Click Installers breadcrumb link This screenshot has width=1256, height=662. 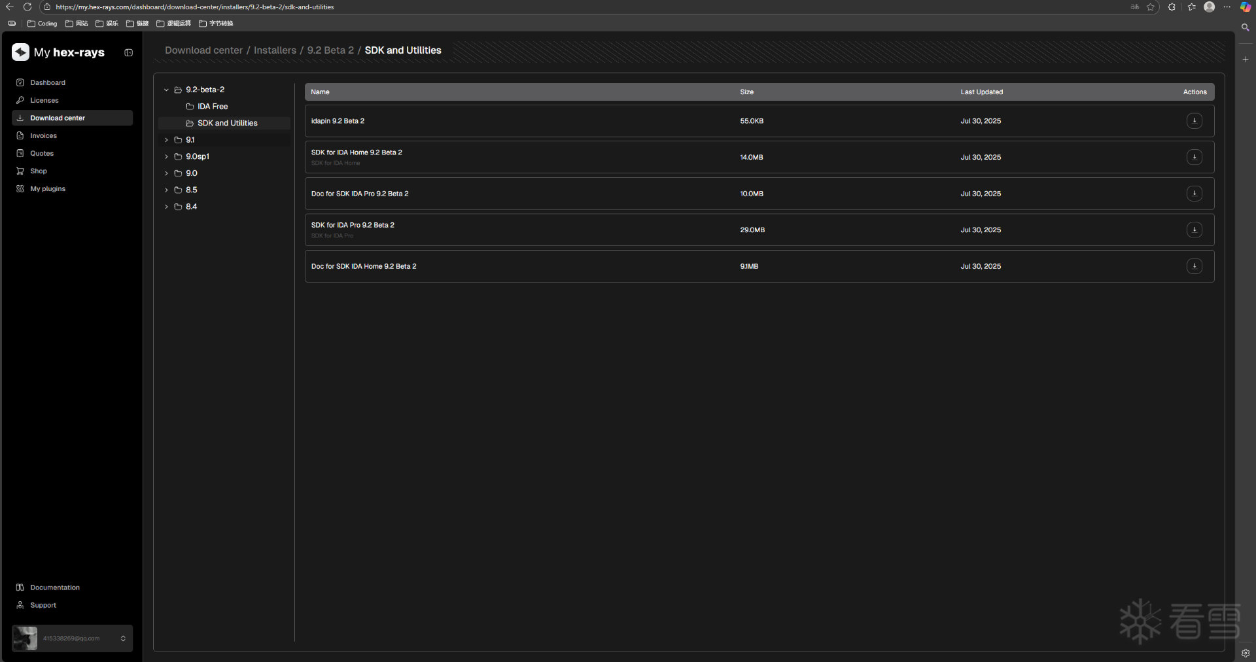[x=275, y=50]
